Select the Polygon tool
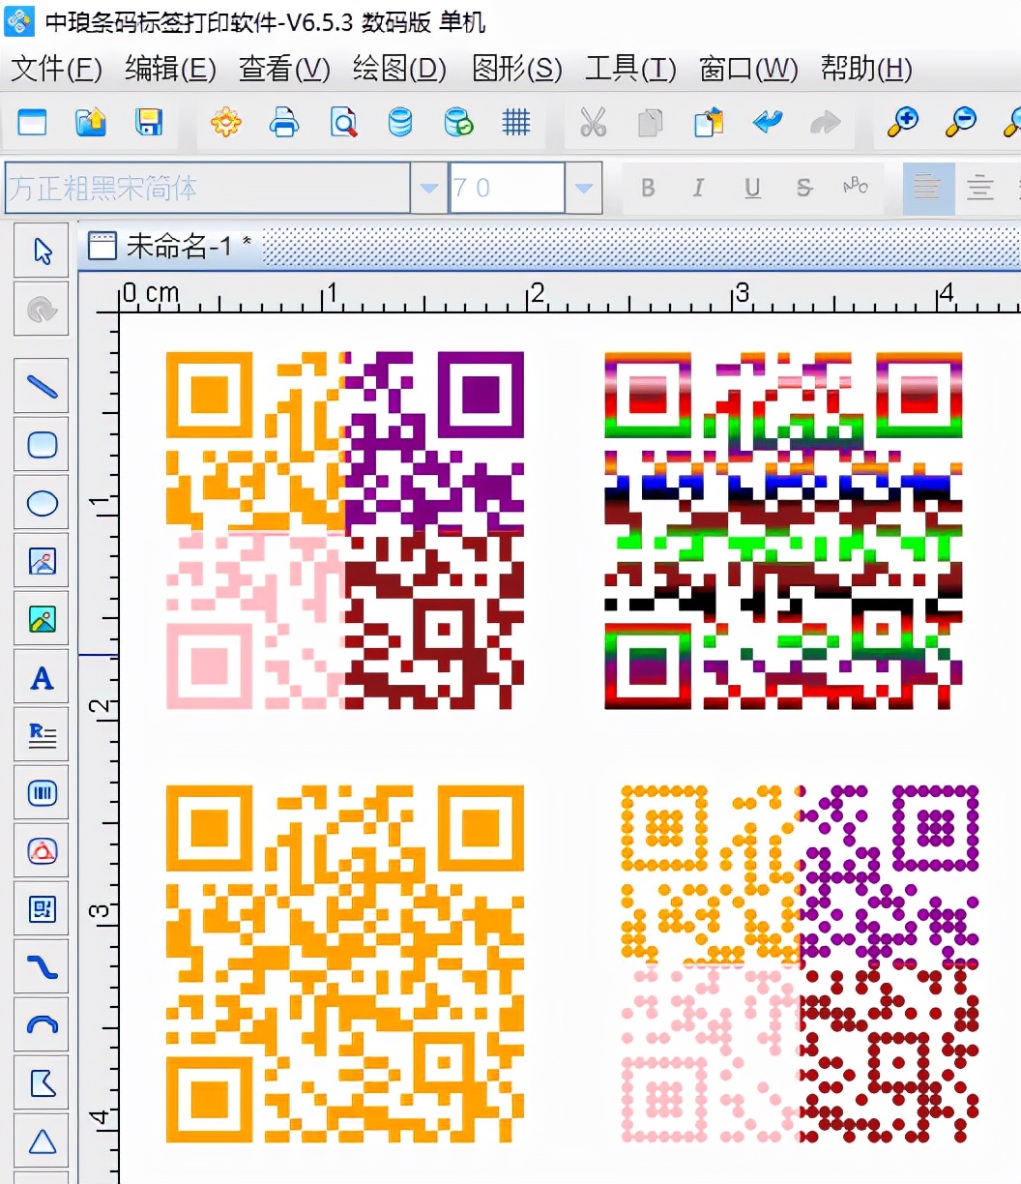Viewport: 1021px width, 1184px height. (42, 1083)
